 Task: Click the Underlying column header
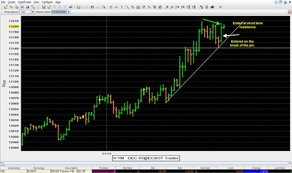(x=14, y=168)
